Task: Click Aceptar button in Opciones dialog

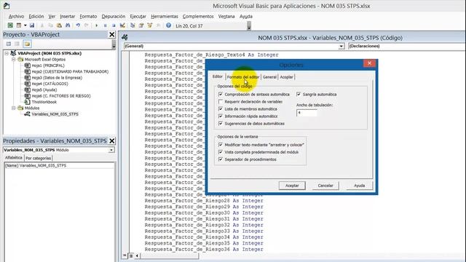Action: (292, 186)
